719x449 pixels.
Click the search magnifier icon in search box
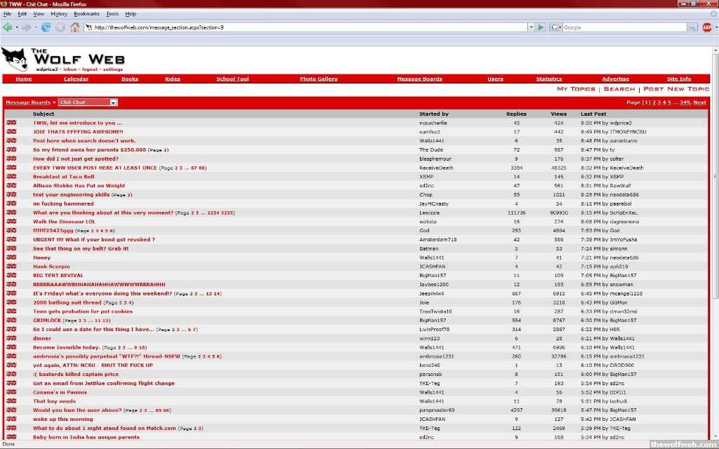(x=692, y=27)
